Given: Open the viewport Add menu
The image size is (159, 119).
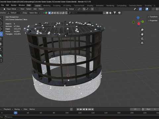Looking at the screenshot, I should pyautogui.click(x=35, y=9).
